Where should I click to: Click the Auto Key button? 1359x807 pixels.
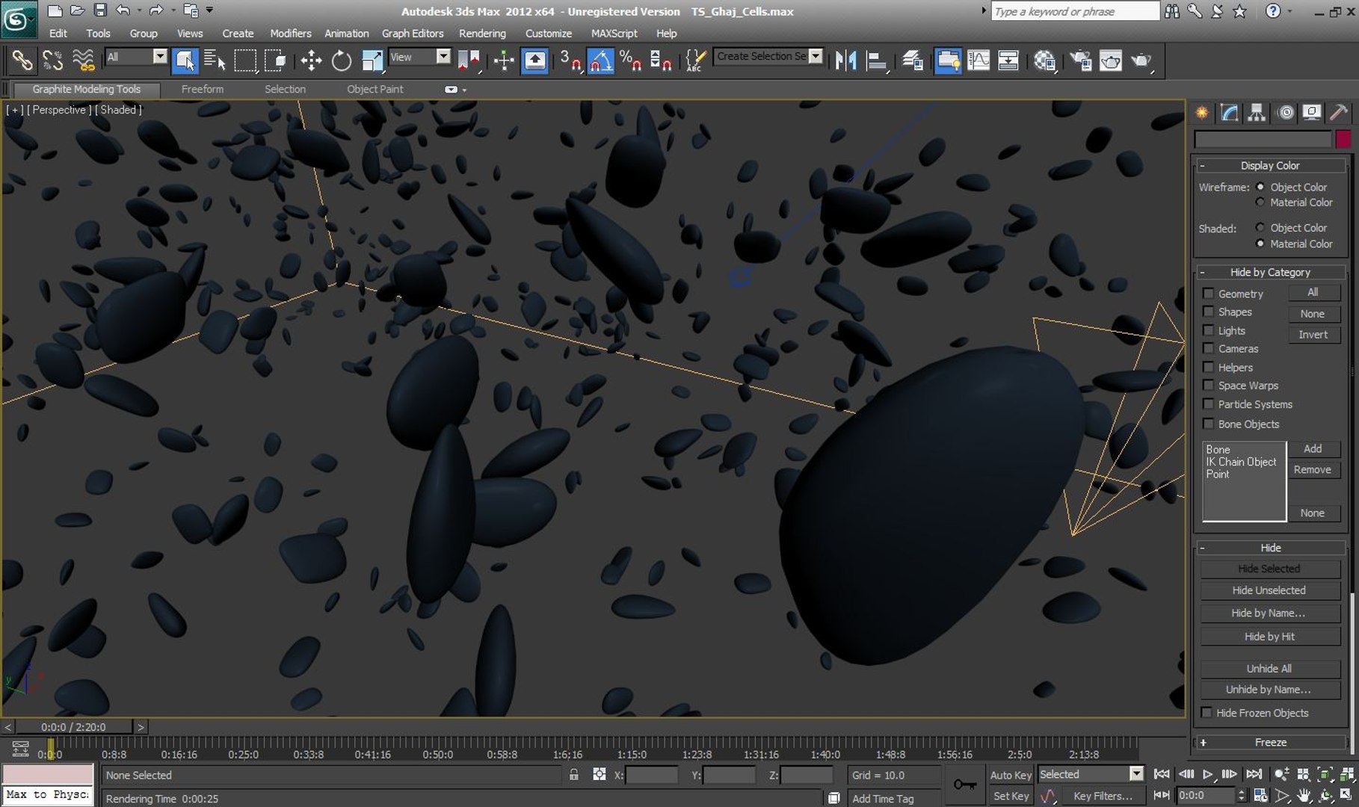(x=1011, y=775)
